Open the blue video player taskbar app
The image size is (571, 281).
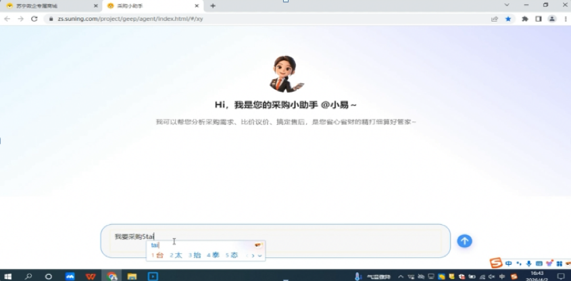coord(153,276)
